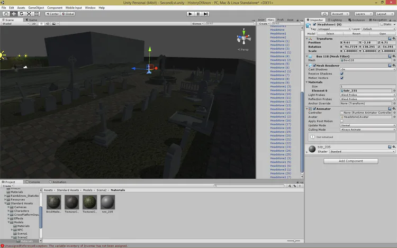Collapse the Materials foldout
The width and height of the screenshot is (397, 248).
307,82
